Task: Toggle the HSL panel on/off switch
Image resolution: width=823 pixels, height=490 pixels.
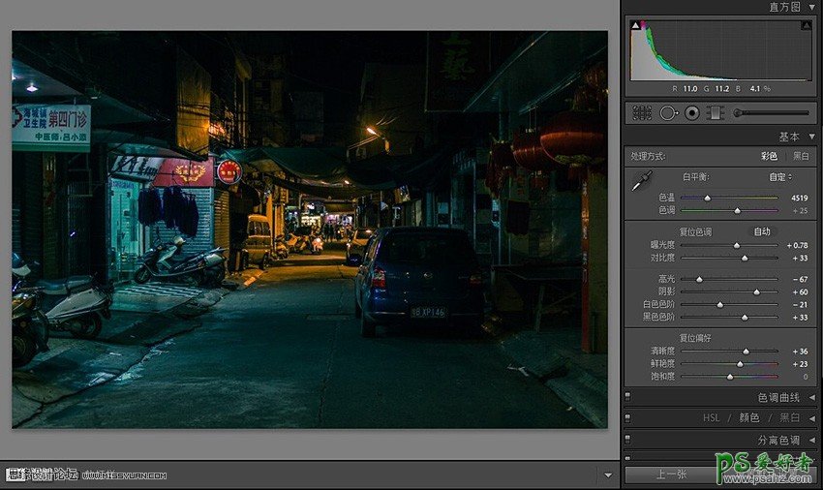Action: point(628,418)
